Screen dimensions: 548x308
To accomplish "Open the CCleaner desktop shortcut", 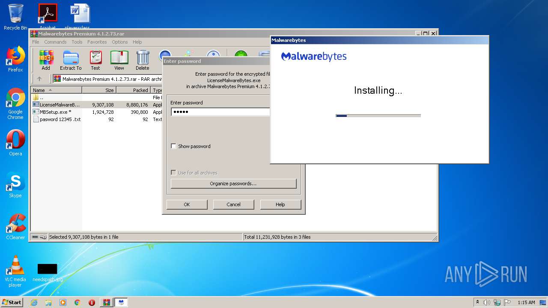I will (x=15, y=227).
